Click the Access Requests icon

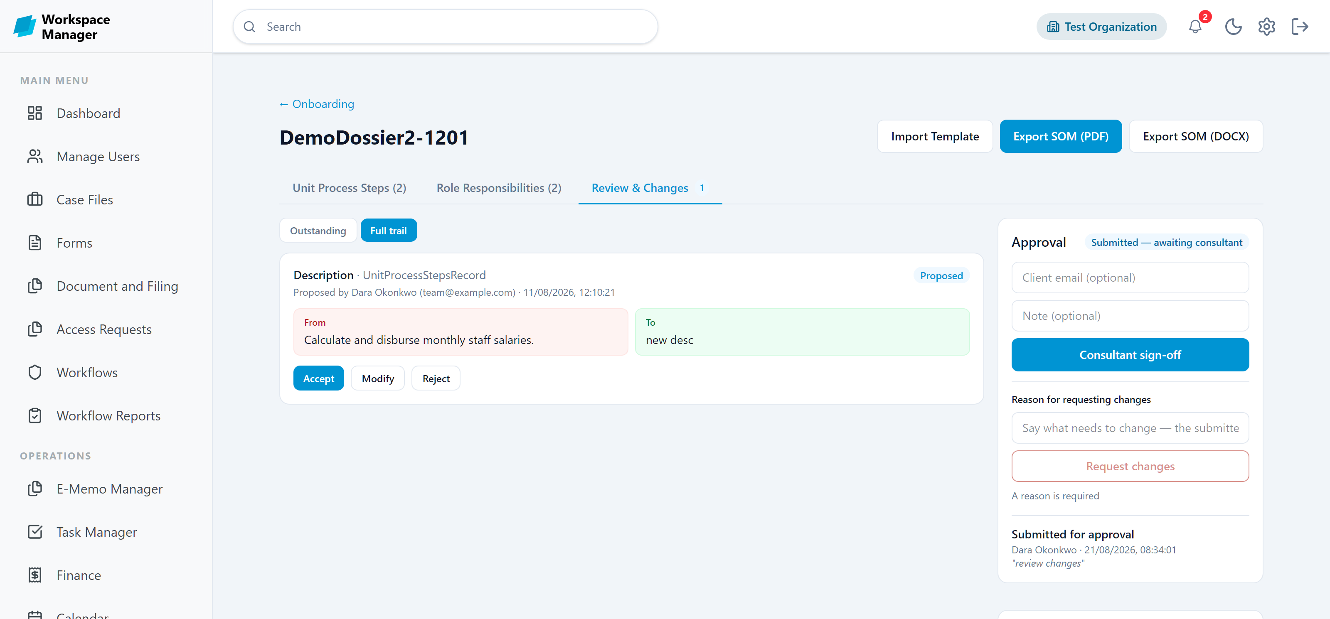pos(34,329)
